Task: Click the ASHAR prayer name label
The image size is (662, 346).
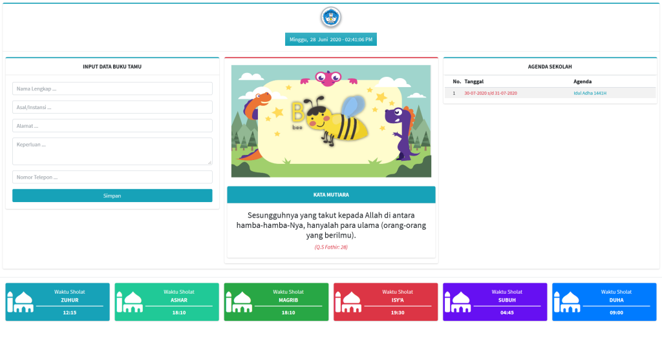Action: [179, 300]
